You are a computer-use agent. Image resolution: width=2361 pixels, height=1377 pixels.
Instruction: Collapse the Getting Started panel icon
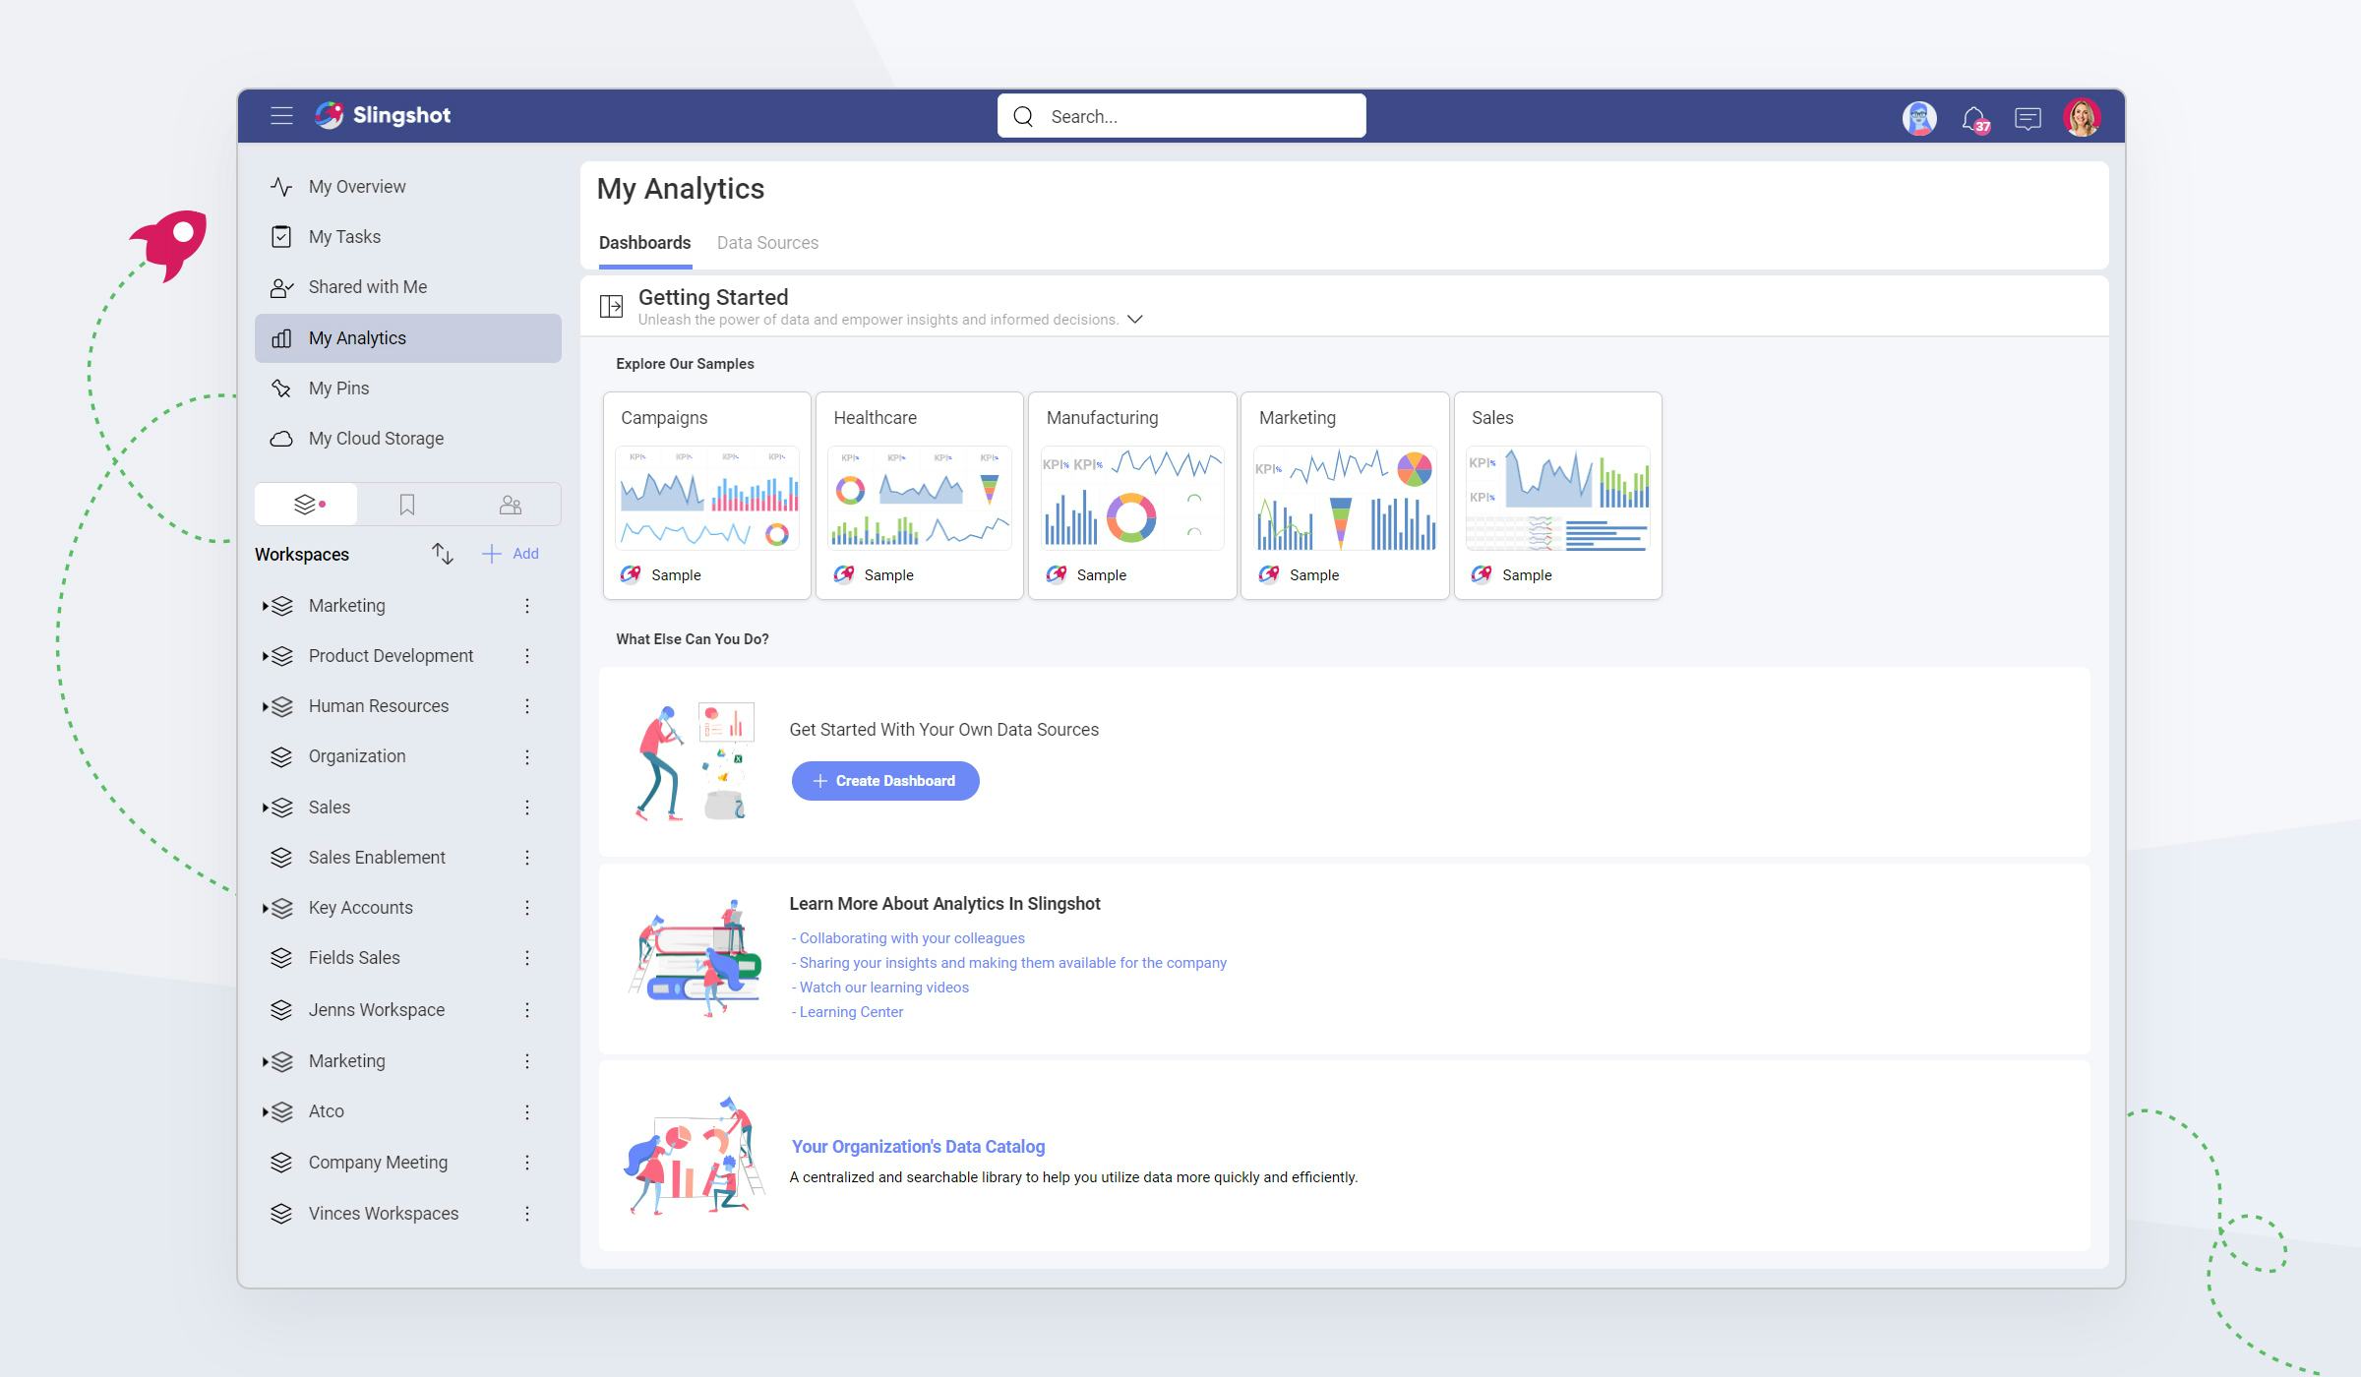(x=611, y=307)
